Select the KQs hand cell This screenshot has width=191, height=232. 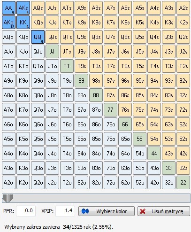[38, 23]
